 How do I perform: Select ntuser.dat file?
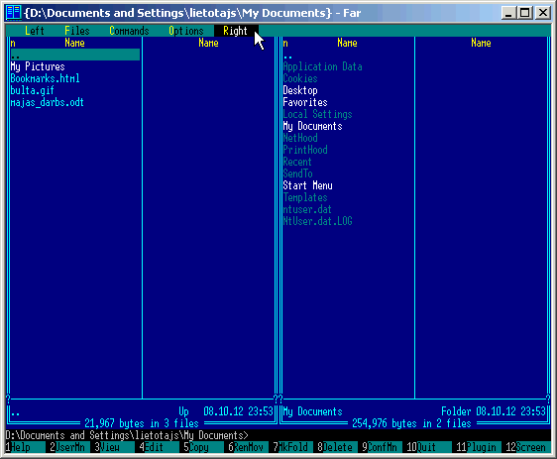307,209
